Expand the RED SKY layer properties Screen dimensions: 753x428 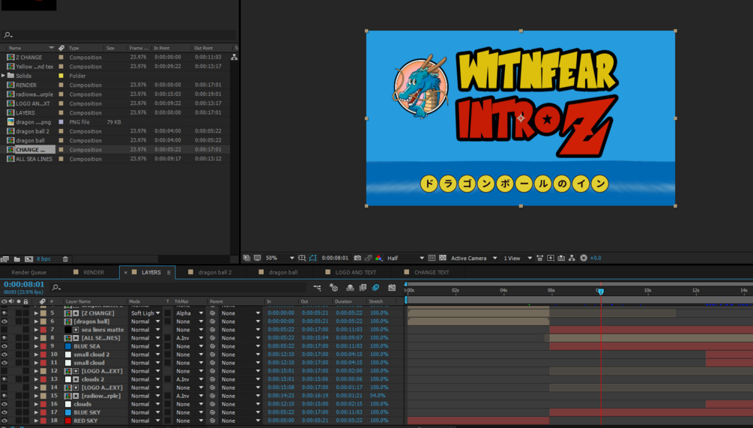(36, 421)
